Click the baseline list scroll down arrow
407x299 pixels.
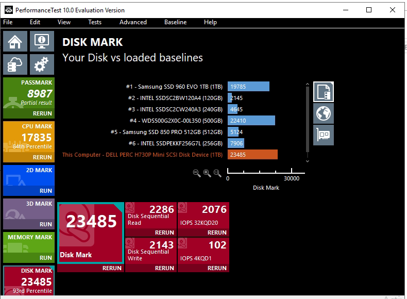308,161
